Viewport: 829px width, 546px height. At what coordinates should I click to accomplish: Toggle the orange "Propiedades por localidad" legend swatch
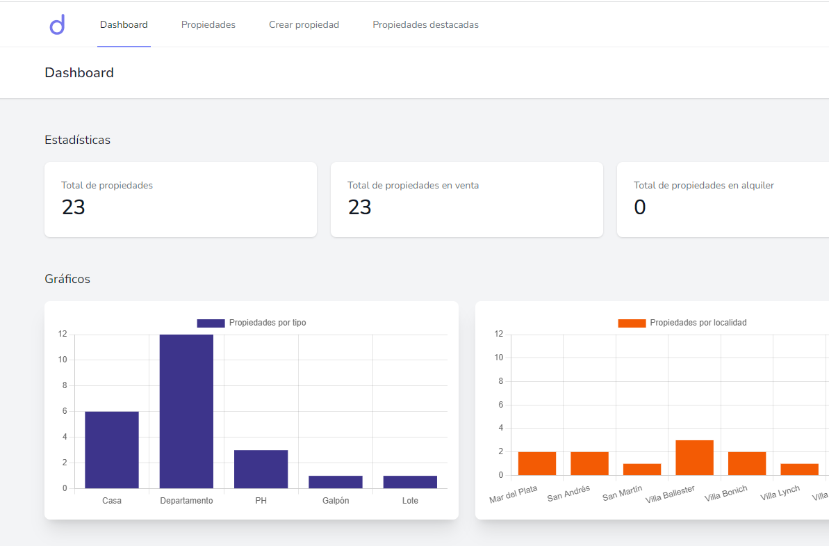[632, 323]
